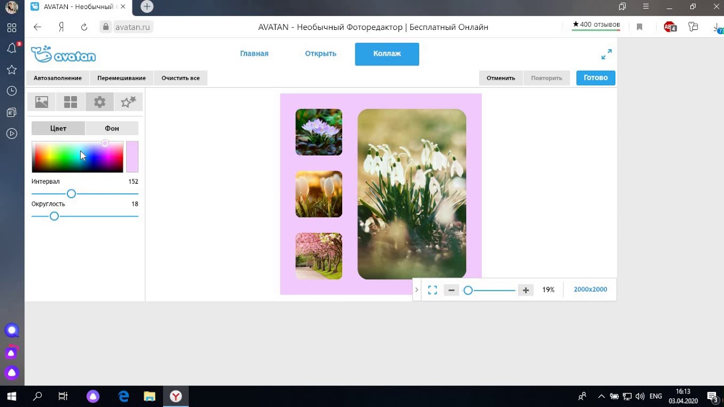
Task: Go back with browser arrow
Action: [37, 27]
